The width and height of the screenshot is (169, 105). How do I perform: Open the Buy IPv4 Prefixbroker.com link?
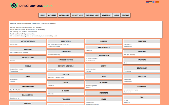(x=18, y=90)
